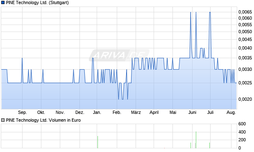
Task: Click the green volume bar at July start
Action: 209,145
